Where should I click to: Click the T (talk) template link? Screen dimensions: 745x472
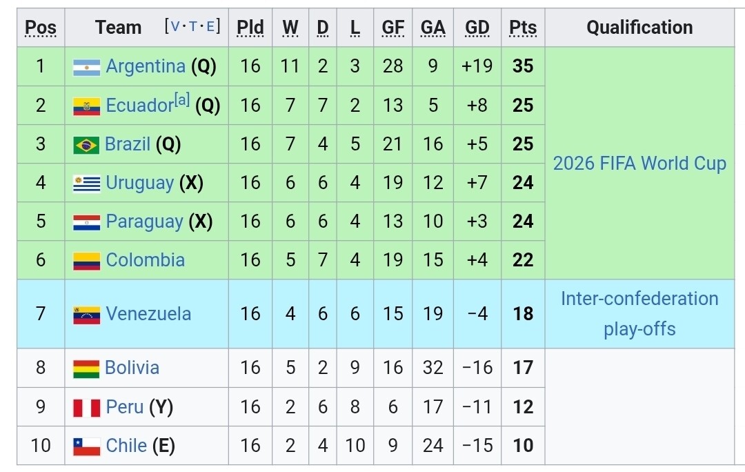[x=194, y=27]
